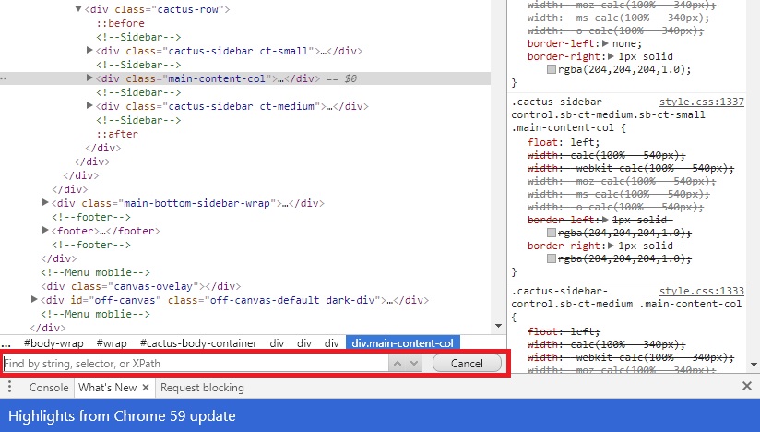Viewport: 760px width, 432px height.
Task: Open rgba swatch under struck-through border-left
Action: click(x=552, y=233)
